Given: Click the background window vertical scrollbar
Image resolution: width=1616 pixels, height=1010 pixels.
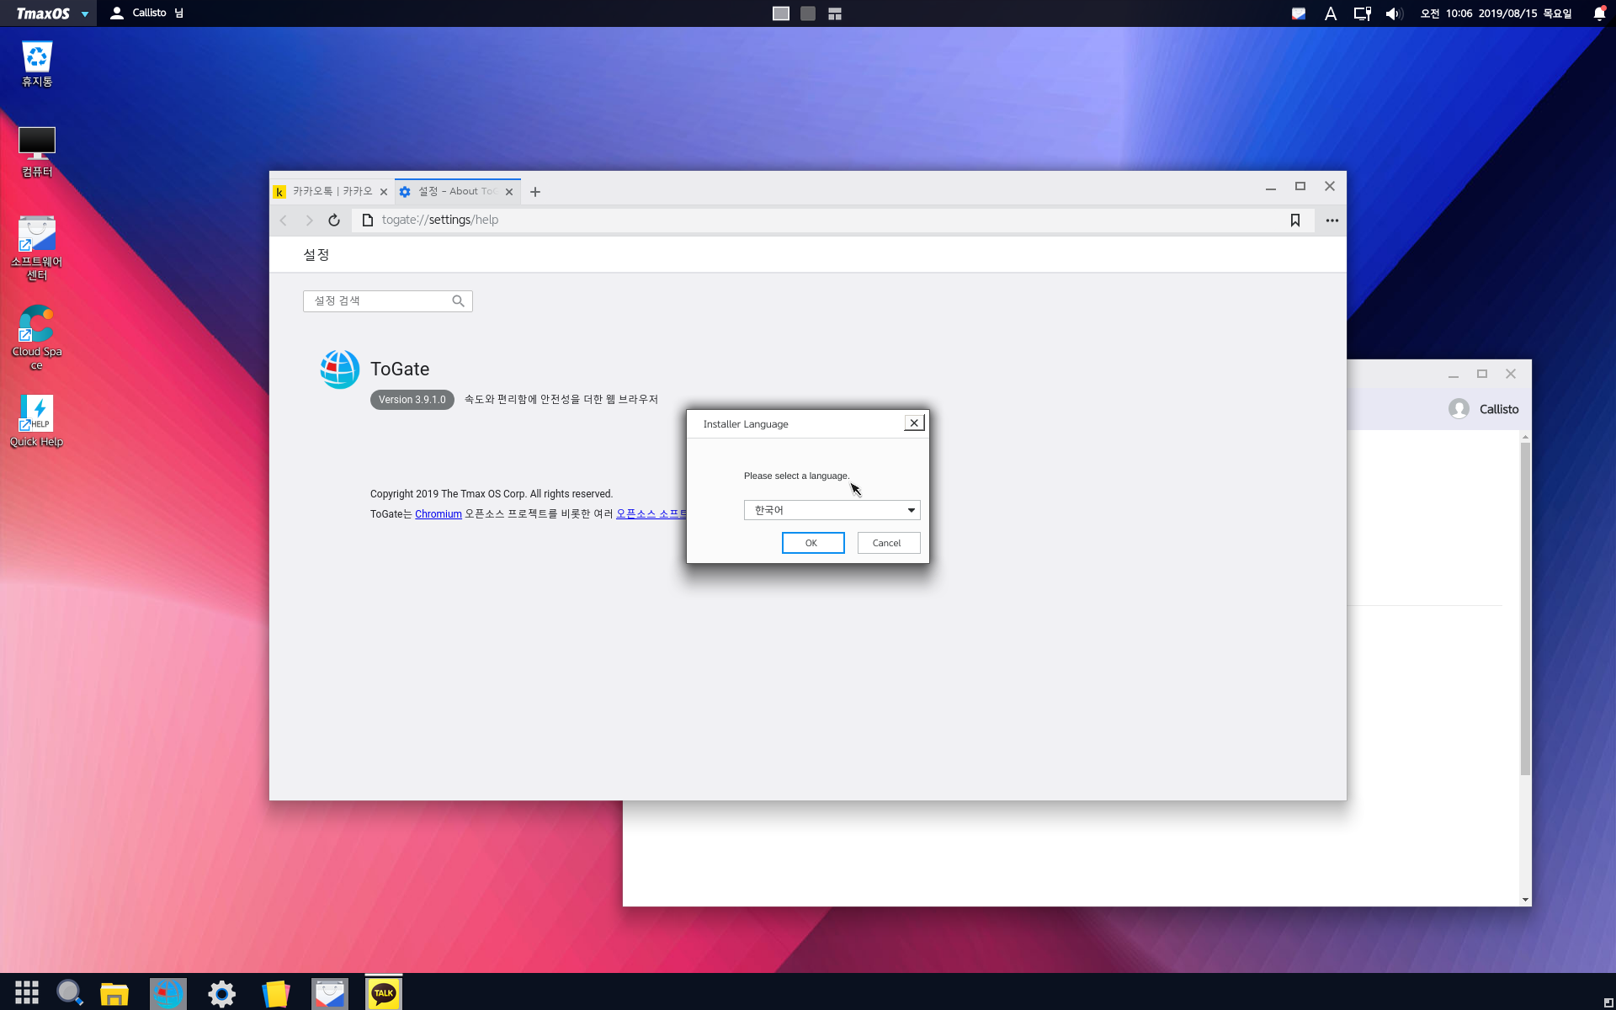Looking at the screenshot, I should 1525,609.
